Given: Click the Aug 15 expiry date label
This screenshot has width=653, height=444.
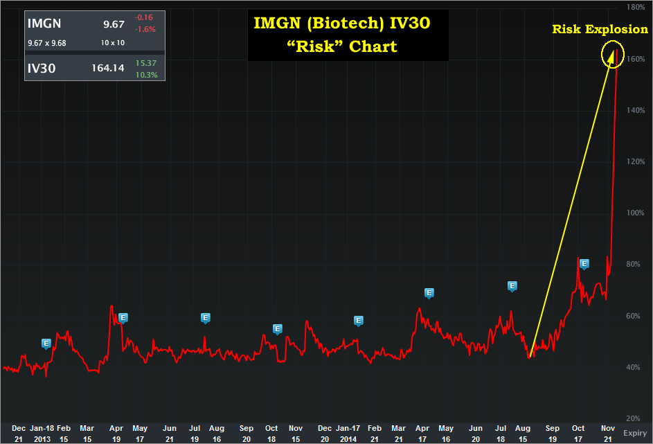Looking at the screenshot, I should coord(523,434).
